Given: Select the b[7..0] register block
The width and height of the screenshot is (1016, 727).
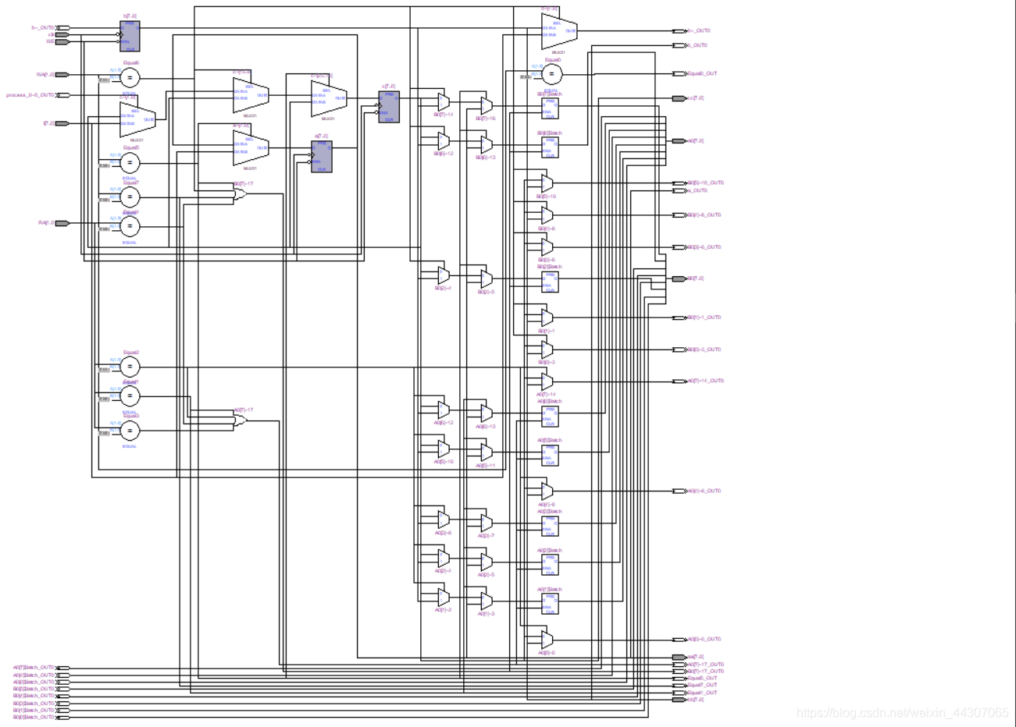Looking at the screenshot, I should pyautogui.click(x=130, y=36).
